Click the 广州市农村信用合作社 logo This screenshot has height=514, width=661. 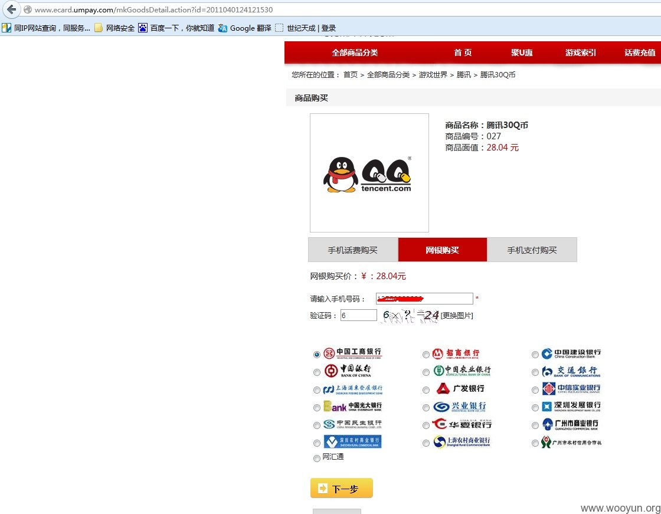point(571,442)
